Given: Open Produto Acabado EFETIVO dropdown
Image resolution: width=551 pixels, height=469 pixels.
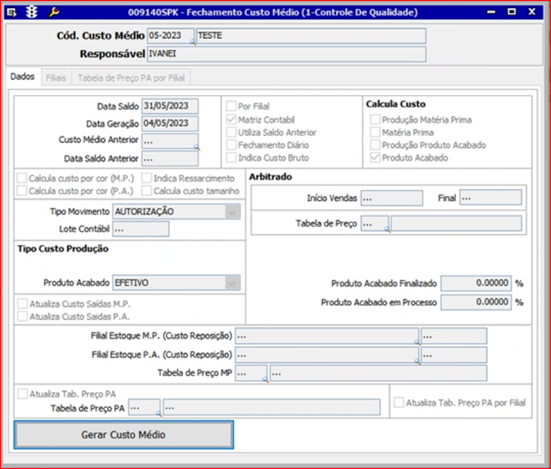Looking at the screenshot, I should [x=232, y=283].
